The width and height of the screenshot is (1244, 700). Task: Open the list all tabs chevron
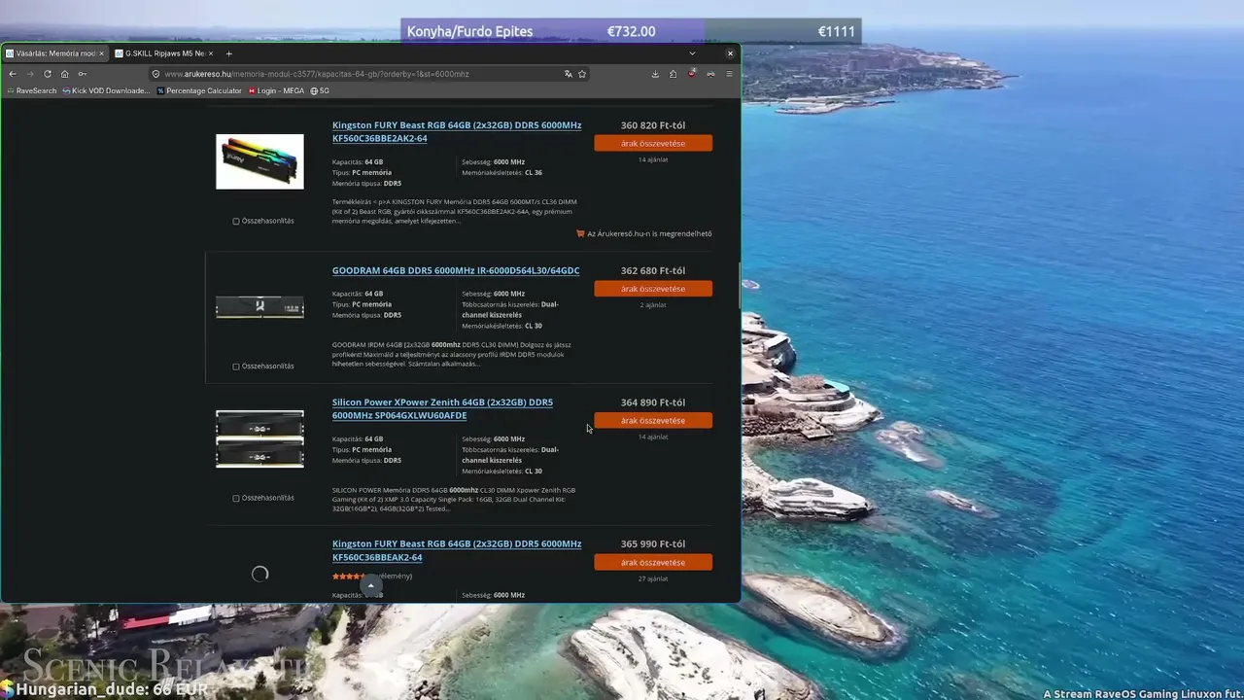pos(692,53)
